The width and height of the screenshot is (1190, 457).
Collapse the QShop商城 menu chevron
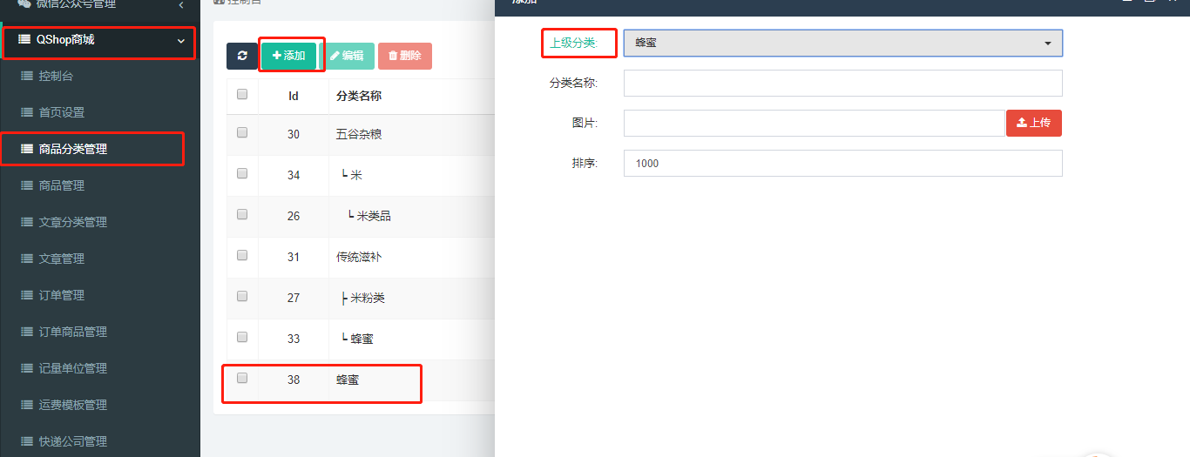coord(181,41)
